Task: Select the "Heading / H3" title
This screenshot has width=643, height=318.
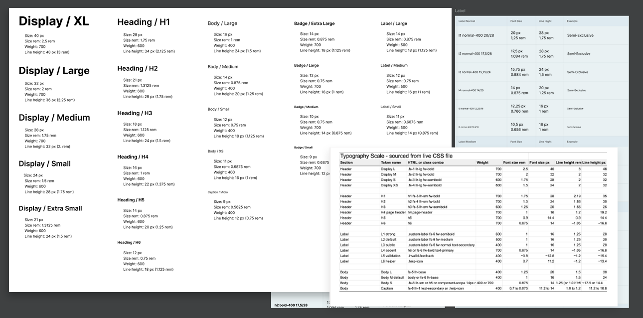Action: point(135,113)
